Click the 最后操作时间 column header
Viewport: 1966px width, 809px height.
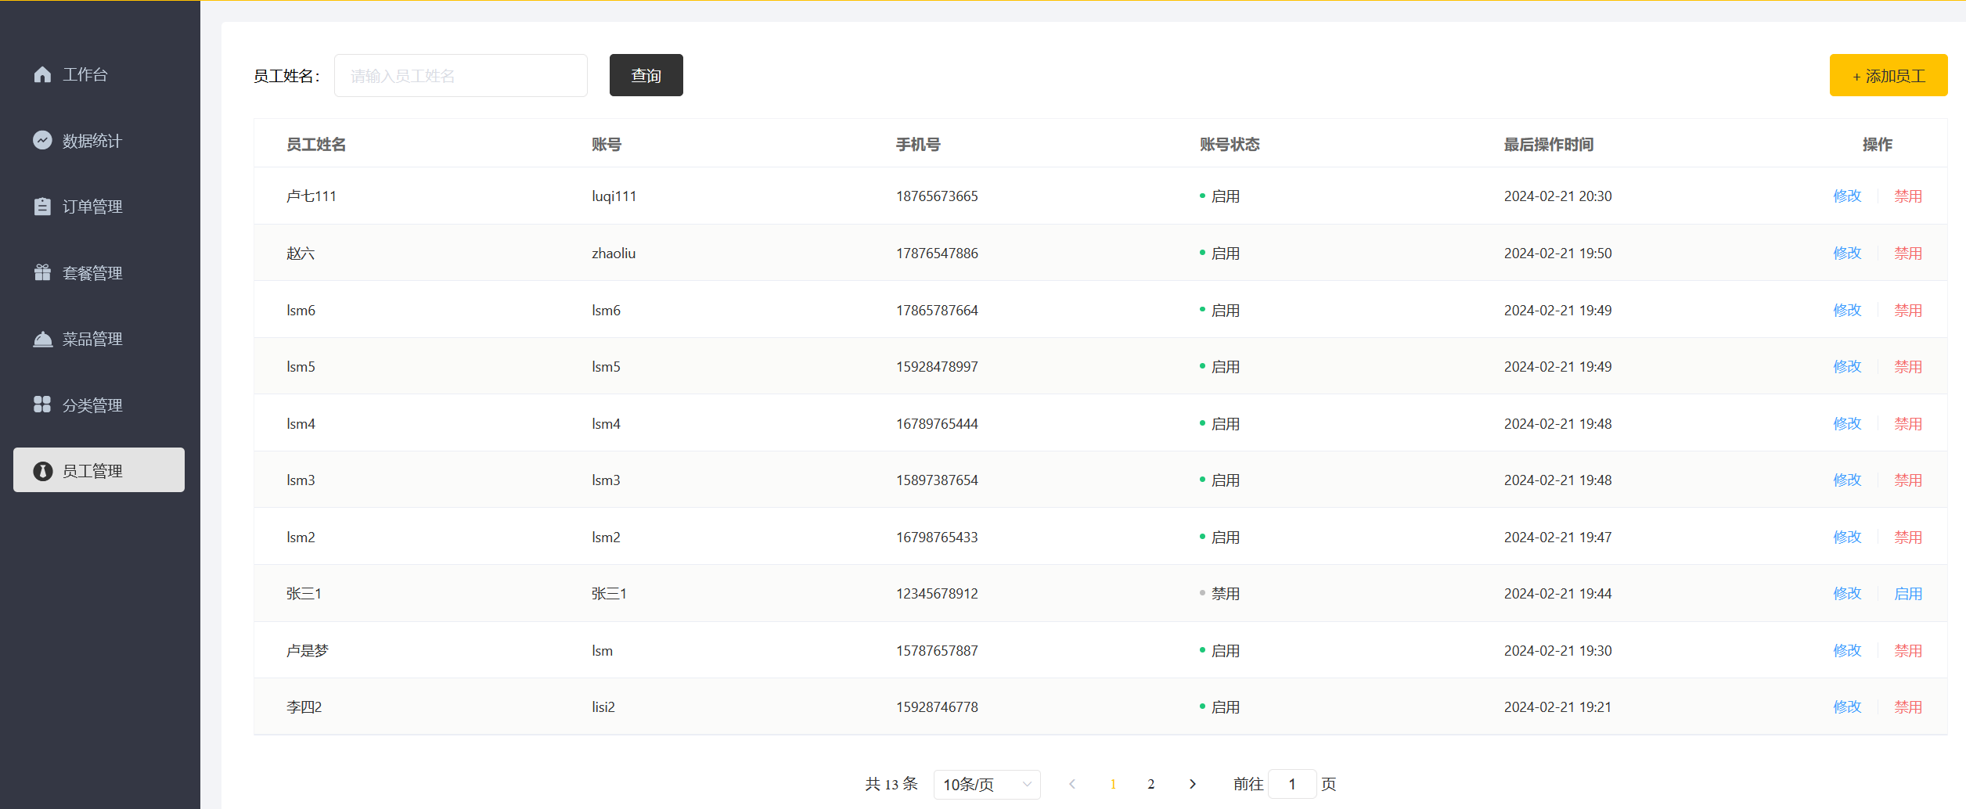1549,145
